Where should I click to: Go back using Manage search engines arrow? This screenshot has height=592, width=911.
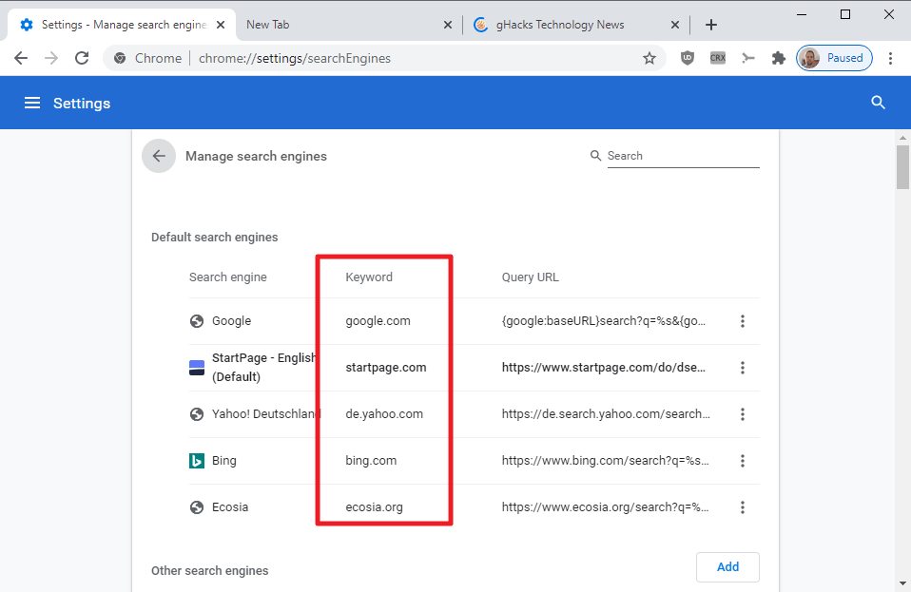point(159,156)
